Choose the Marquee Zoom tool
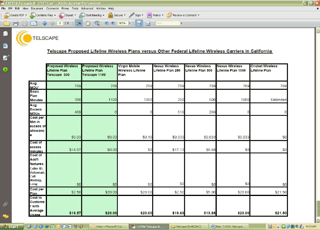320x230 pixels. coord(97,23)
